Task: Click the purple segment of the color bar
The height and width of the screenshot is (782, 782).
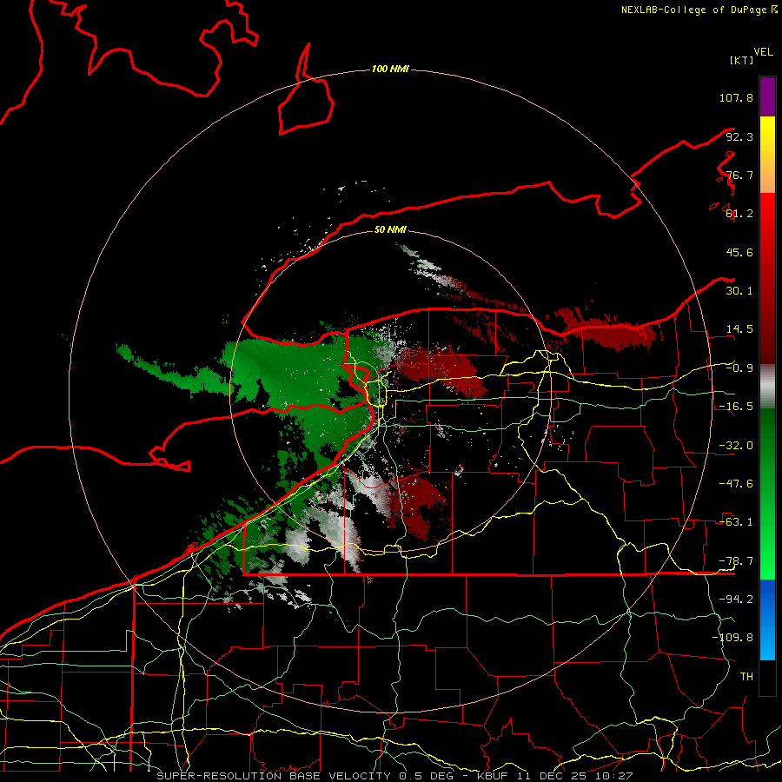Action: coord(767,96)
